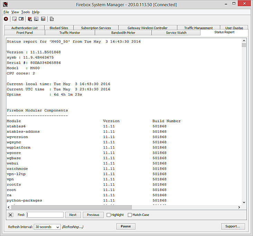The image size is (253, 236).
Task: Toggle the Match Case checkbox
Action: (x=130, y=215)
